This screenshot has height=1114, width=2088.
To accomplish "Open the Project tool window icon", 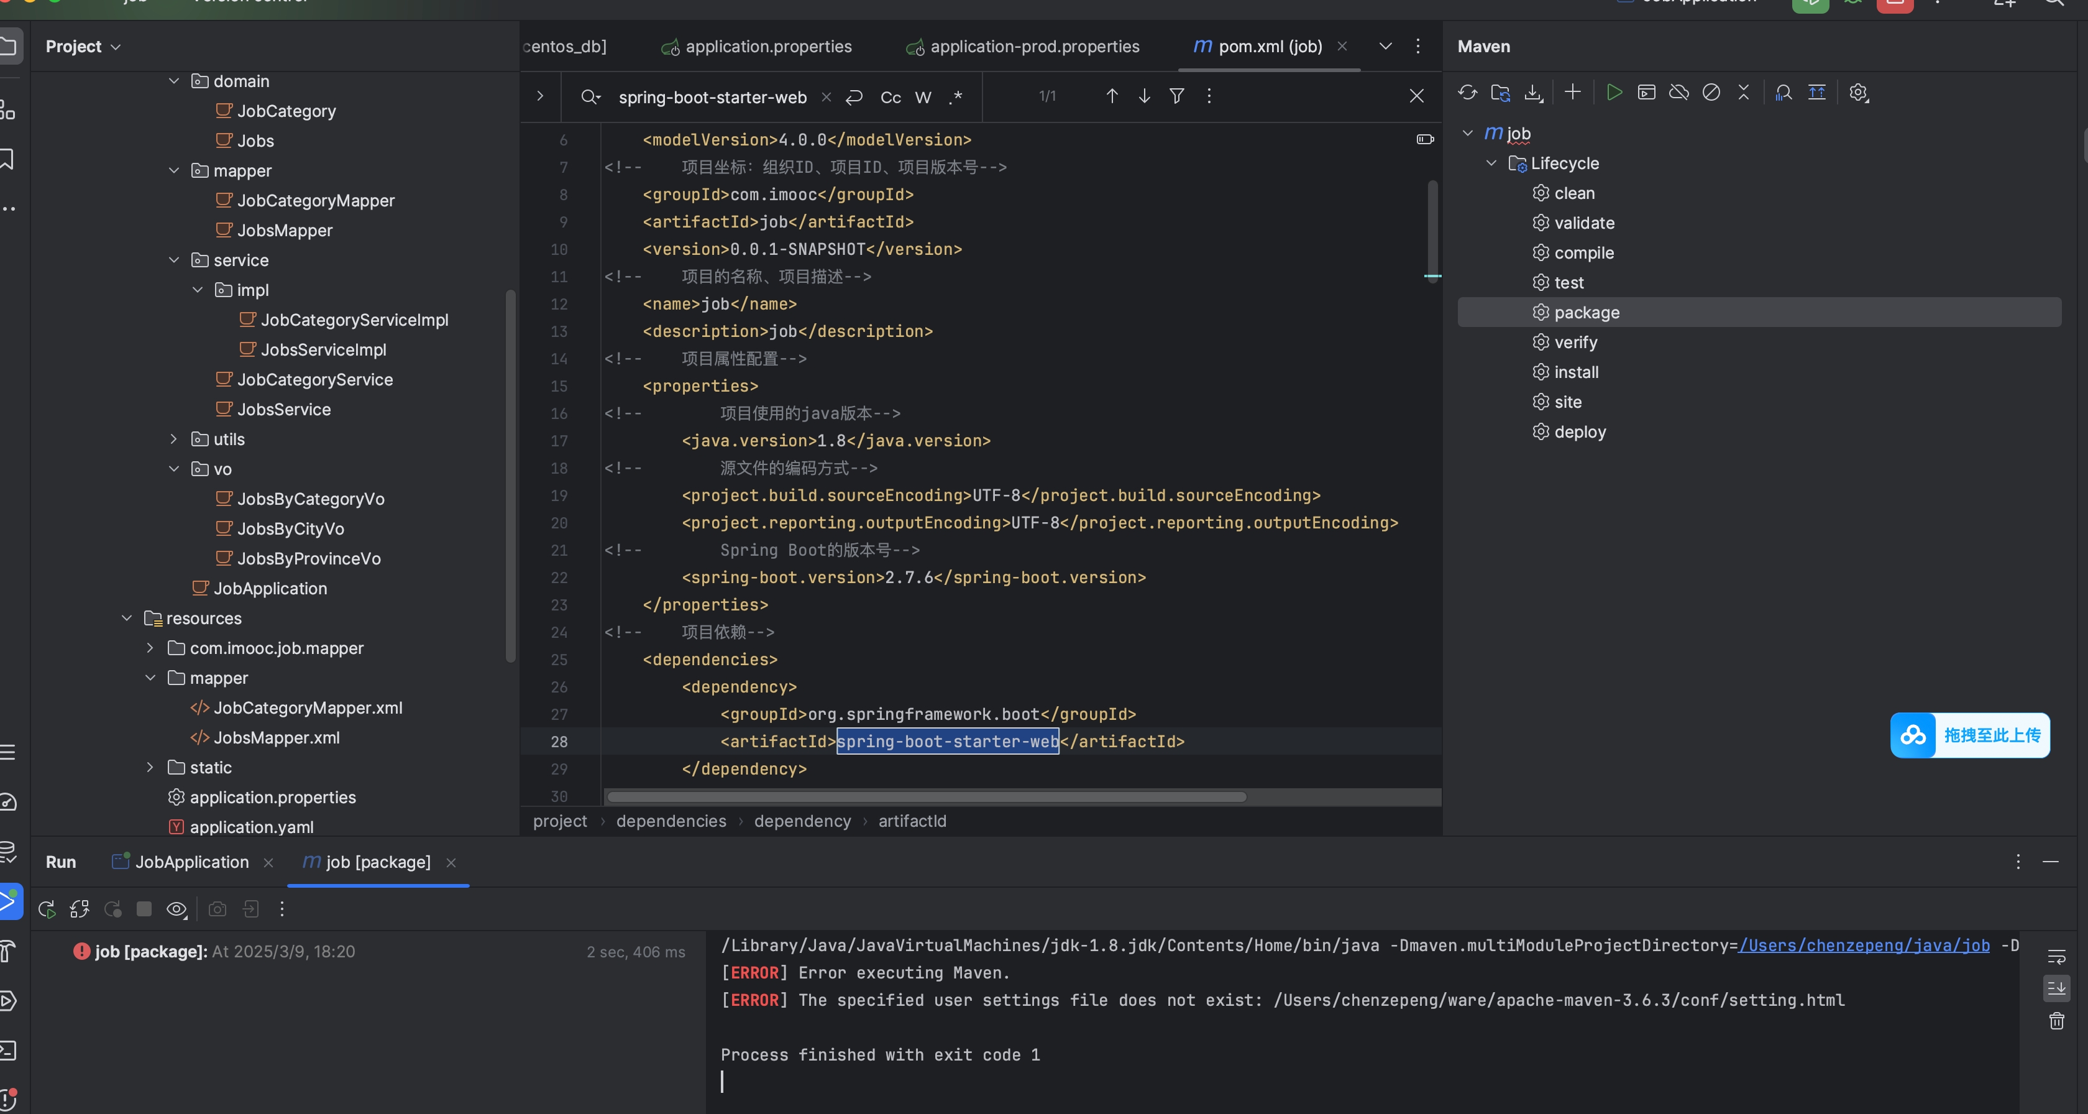I will tap(7, 46).
